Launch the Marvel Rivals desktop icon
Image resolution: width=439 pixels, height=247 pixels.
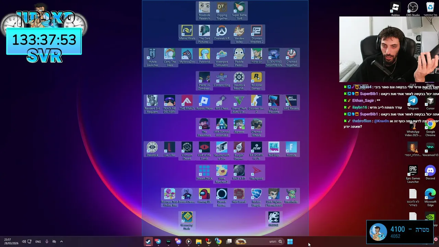[x=187, y=33]
